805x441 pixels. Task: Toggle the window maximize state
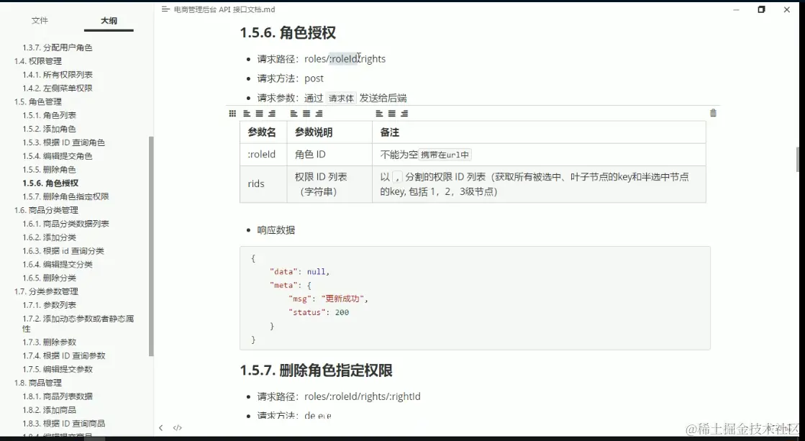760,9
